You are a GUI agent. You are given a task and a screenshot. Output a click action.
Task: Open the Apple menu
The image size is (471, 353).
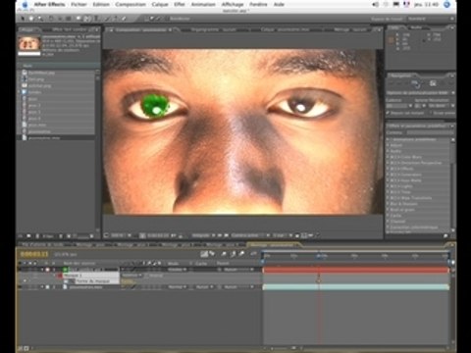(x=25, y=5)
